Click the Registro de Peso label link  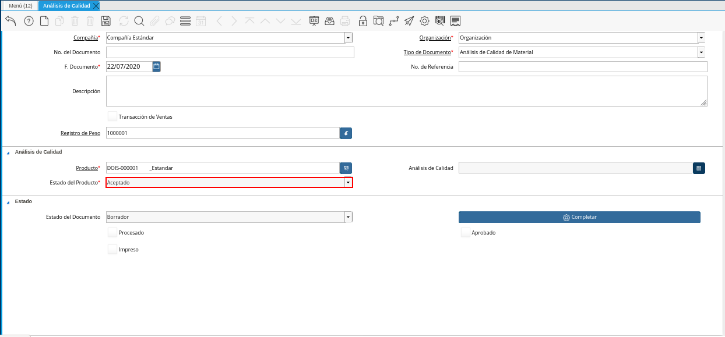(x=80, y=133)
